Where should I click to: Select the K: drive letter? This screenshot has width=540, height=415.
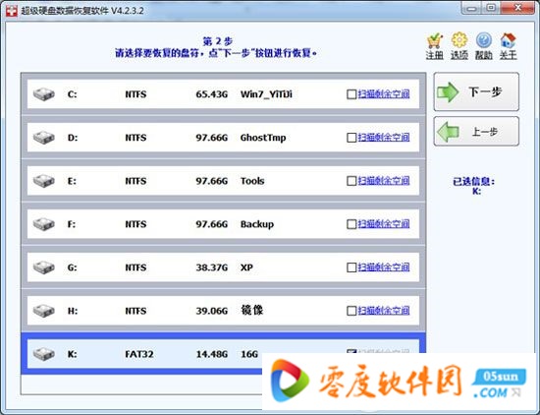click(73, 354)
